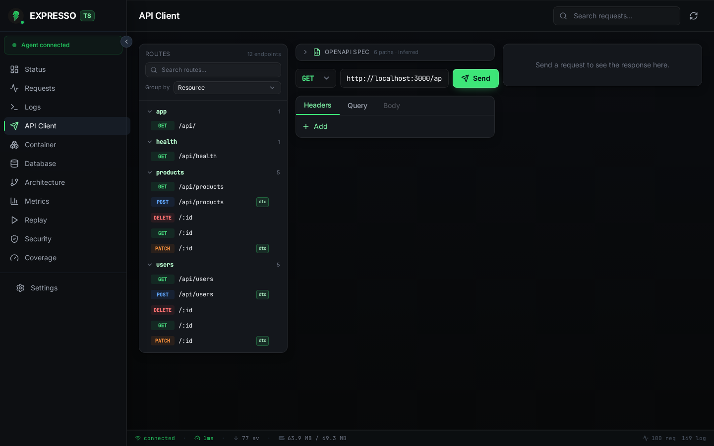This screenshot has height=446, width=714.
Task: Click the Container boxes icon in the sidebar
Action: (14, 145)
